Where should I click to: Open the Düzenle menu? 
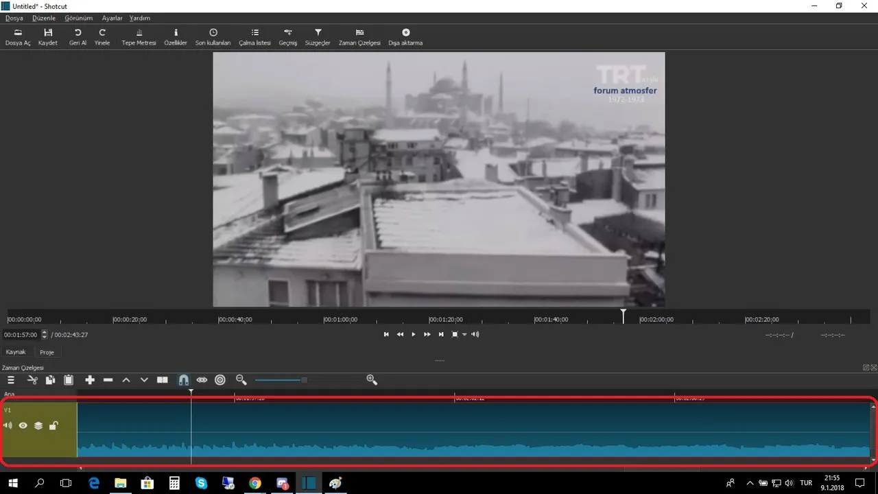click(44, 18)
